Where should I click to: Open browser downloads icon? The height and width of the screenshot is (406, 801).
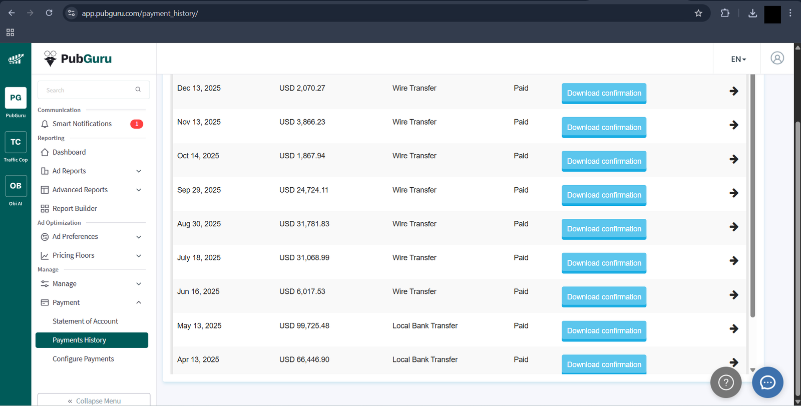(752, 13)
